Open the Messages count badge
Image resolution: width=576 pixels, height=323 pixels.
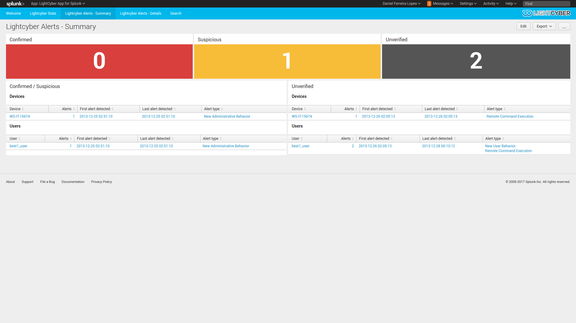click(429, 4)
